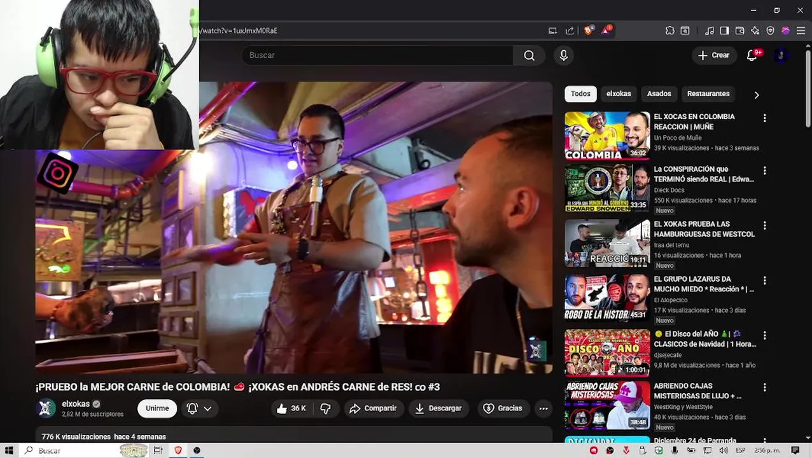812x458 pixels.
Task: Open the YouTube account avatar menu
Action: tap(781, 55)
